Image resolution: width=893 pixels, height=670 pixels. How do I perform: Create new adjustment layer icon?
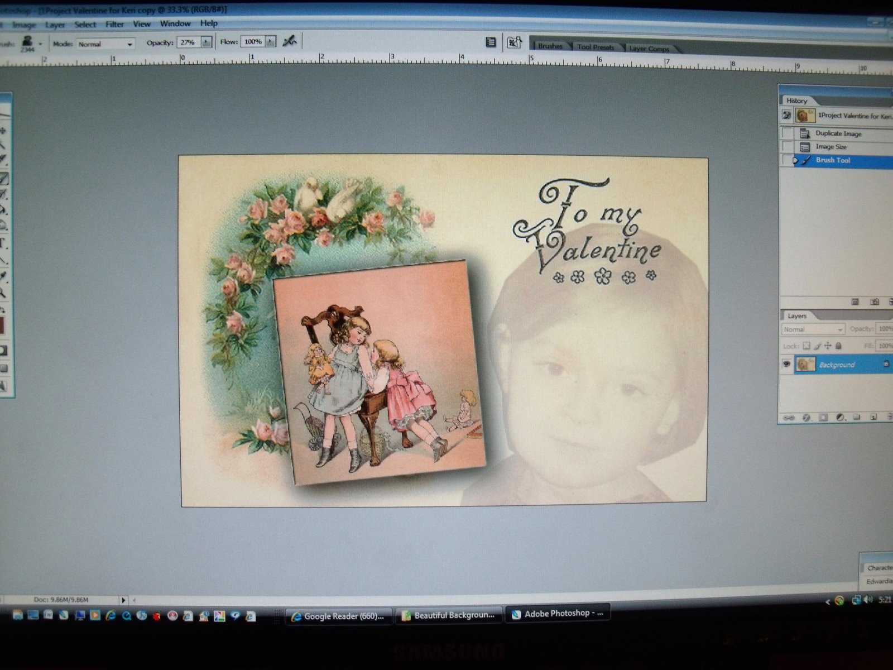click(840, 417)
